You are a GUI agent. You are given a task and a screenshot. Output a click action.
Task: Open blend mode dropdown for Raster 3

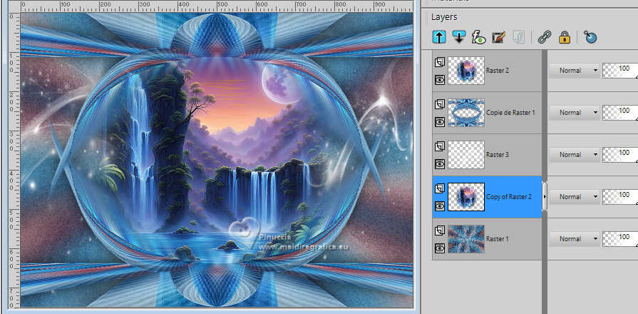575,155
